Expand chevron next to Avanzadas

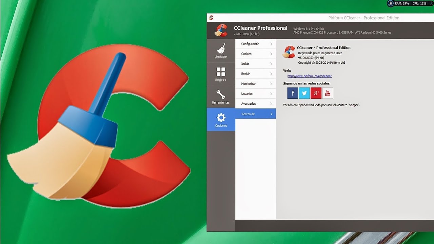pos(271,104)
